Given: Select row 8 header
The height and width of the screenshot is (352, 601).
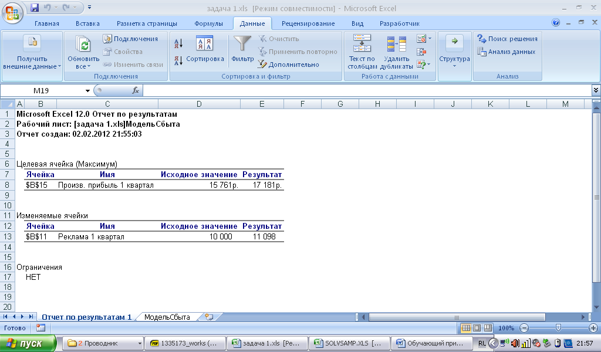Looking at the screenshot, I should pos(7,185).
